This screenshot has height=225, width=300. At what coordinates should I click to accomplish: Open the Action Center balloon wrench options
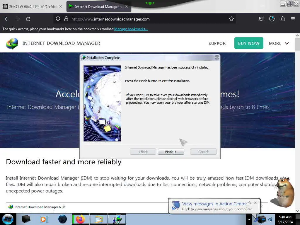tap(250, 203)
